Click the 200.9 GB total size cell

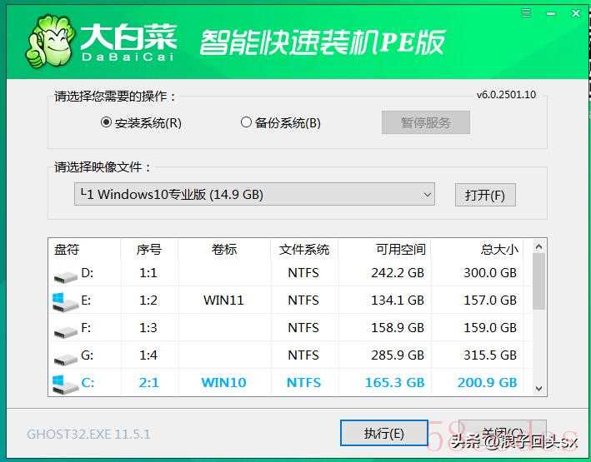click(x=487, y=383)
